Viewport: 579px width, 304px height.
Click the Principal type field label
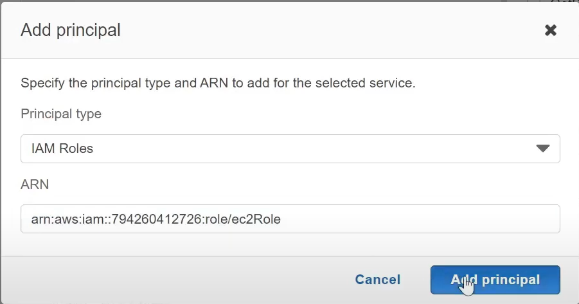point(61,114)
